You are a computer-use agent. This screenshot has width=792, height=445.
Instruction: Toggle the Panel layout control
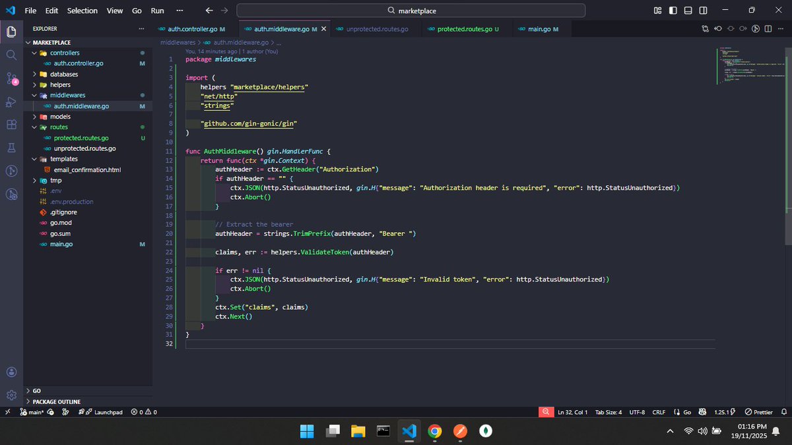point(687,10)
